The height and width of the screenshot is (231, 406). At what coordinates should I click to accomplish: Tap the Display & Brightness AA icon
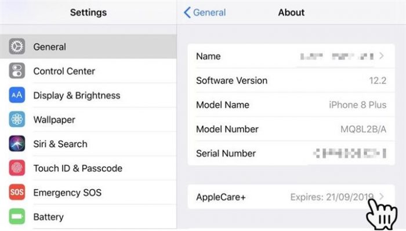[17, 95]
